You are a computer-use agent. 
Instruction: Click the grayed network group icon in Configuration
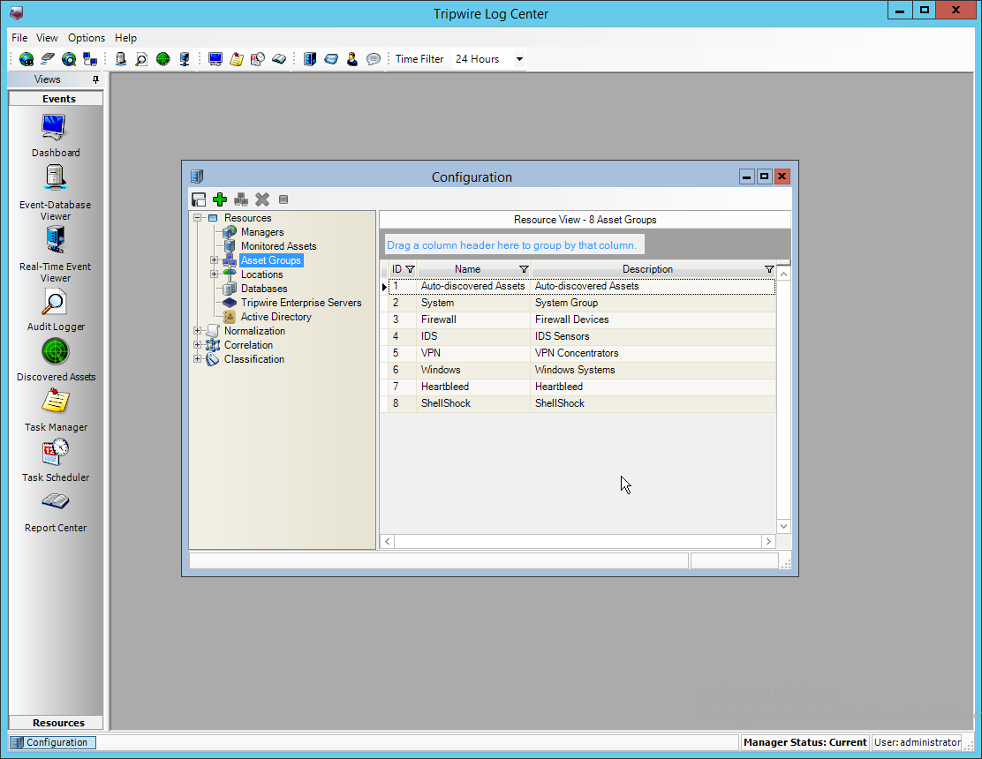(241, 199)
